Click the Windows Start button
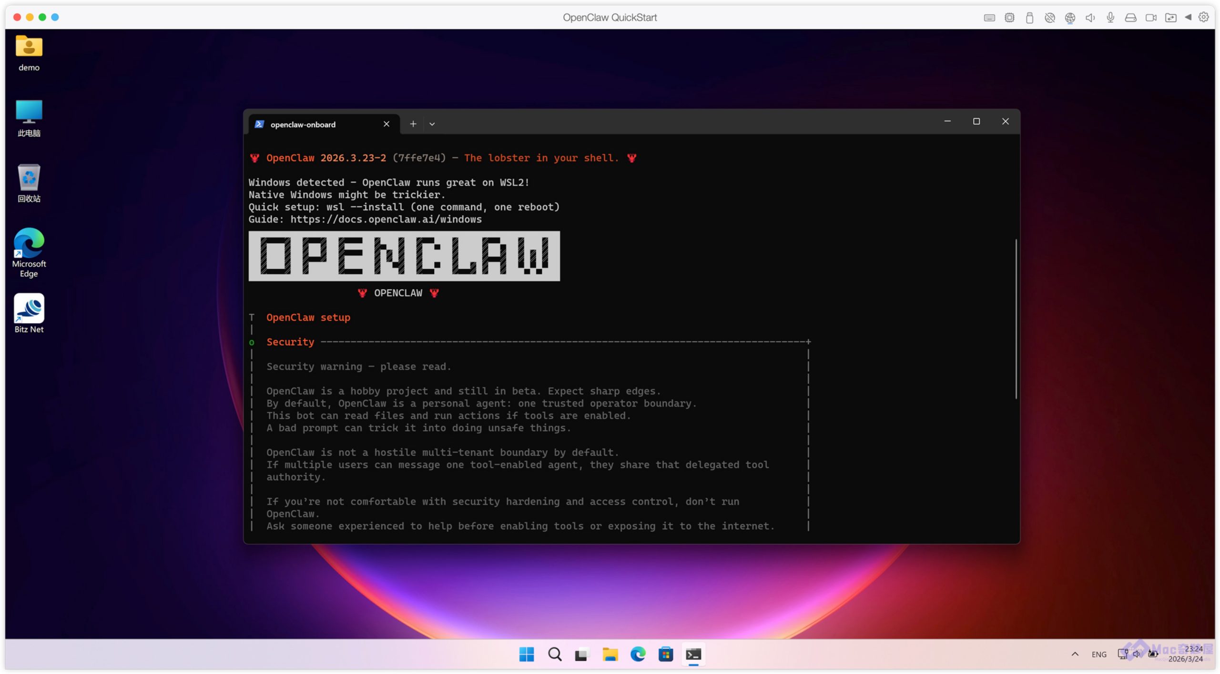Screen dimensions: 1220x674 pyautogui.click(x=526, y=654)
